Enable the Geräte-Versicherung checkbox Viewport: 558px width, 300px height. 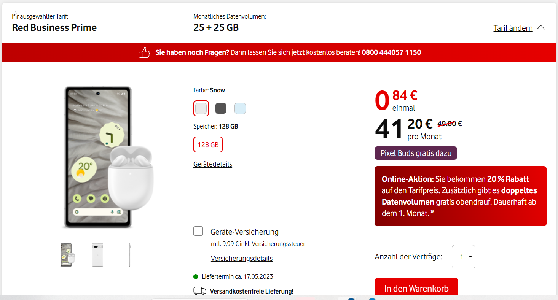198,231
